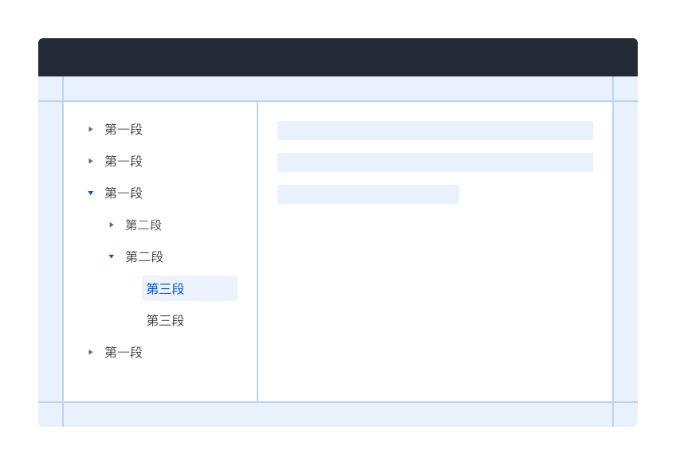The height and width of the screenshot is (465, 676).
Task: Click the blue down arrow beside 第二段
Action: pos(111,256)
